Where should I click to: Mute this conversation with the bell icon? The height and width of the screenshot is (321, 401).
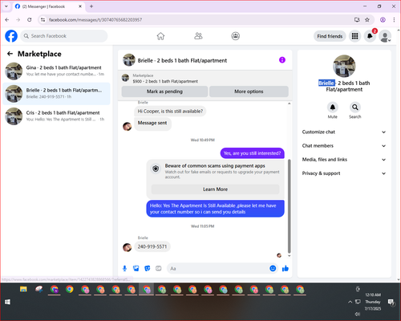[x=333, y=108]
